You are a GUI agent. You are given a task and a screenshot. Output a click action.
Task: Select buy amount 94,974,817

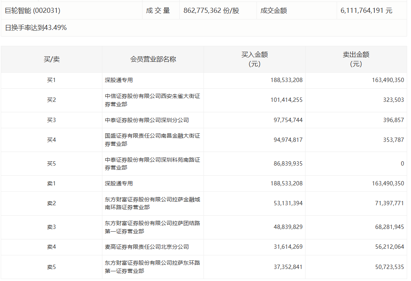[x=288, y=140]
